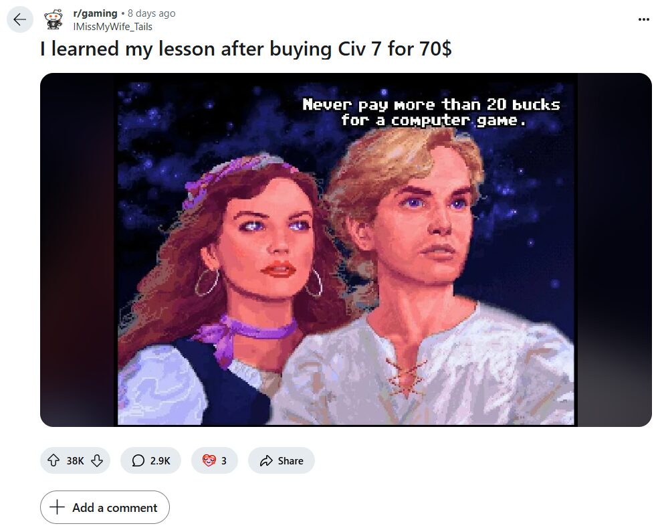
Task: Click the 38K vote score
Action: click(75, 461)
